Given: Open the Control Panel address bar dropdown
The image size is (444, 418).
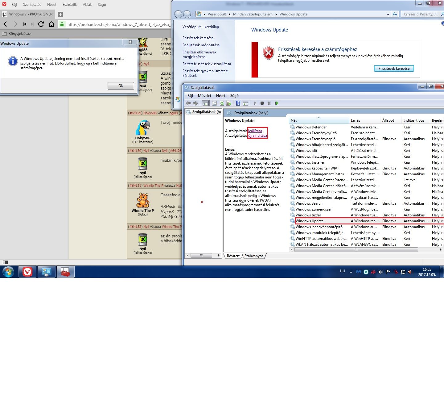Looking at the screenshot, I should tap(388, 14).
